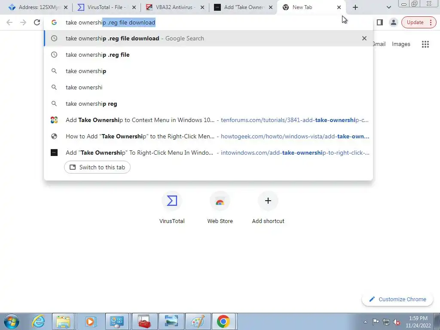Open the profile avatar menu
This screenshot has height=330, width=440.
[x=394, y=22]
